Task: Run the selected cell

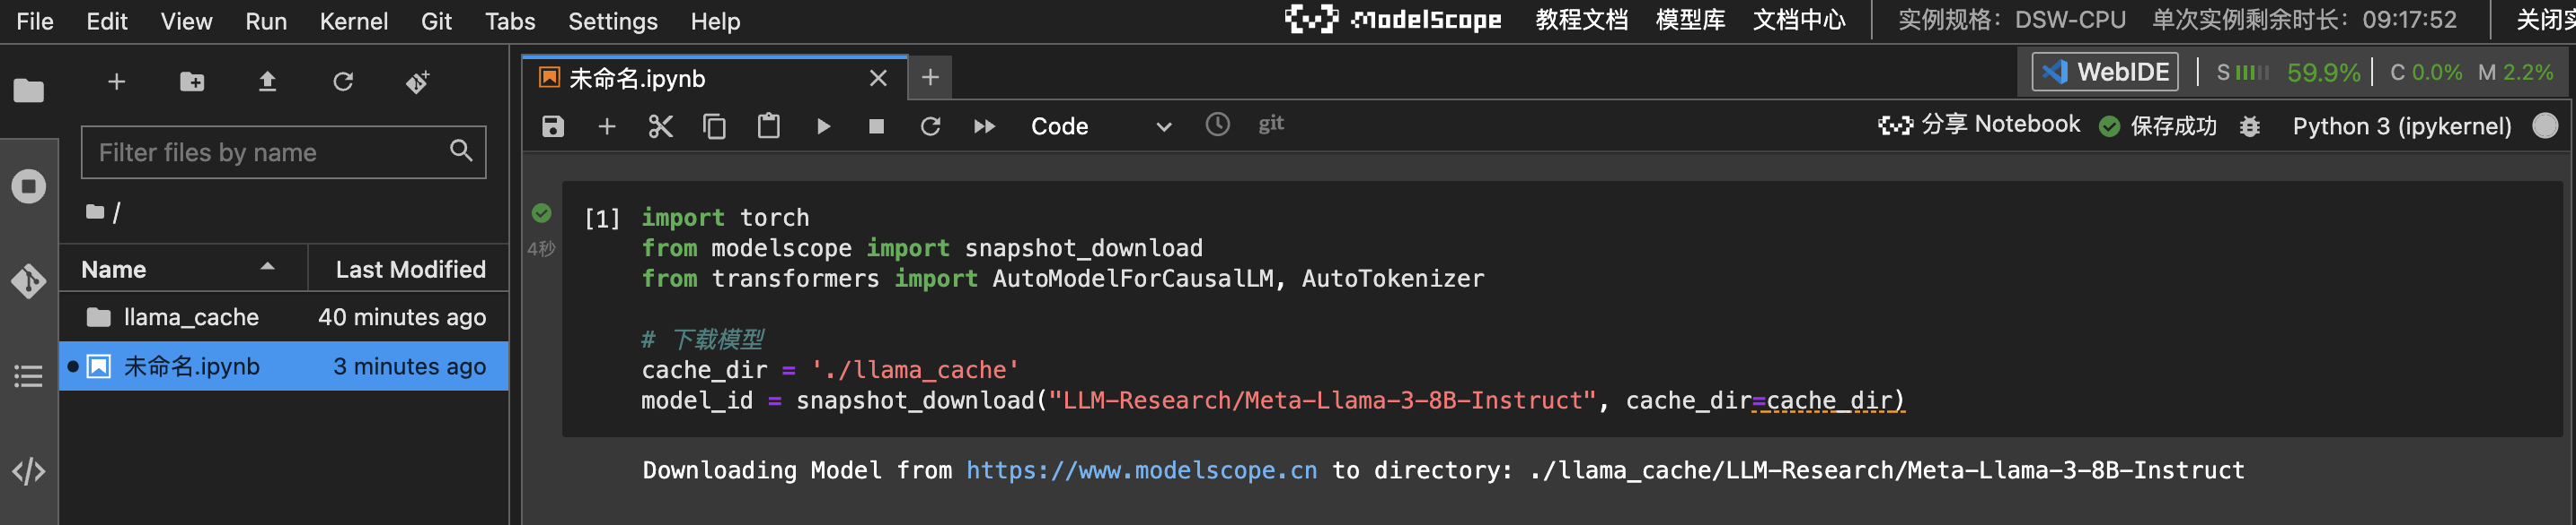Action: [x=823, y=126]
